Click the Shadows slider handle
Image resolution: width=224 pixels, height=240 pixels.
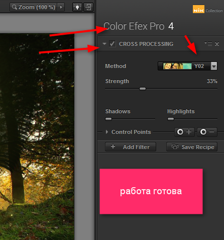(108, 119)
